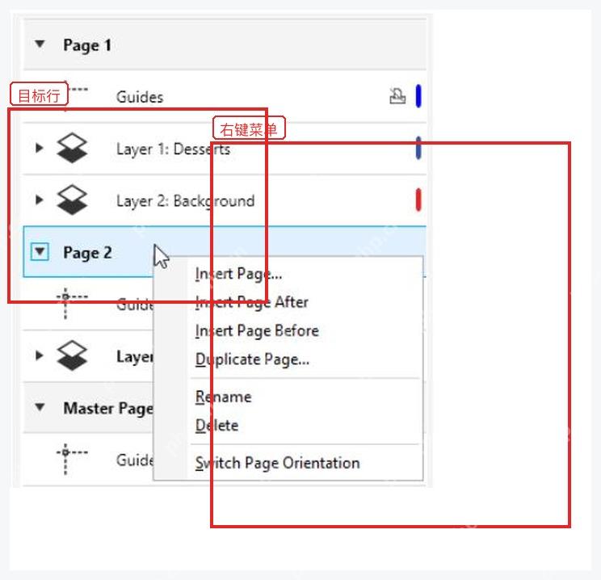
Task: Collapse the Page 1 section
Action: point(40,44)
